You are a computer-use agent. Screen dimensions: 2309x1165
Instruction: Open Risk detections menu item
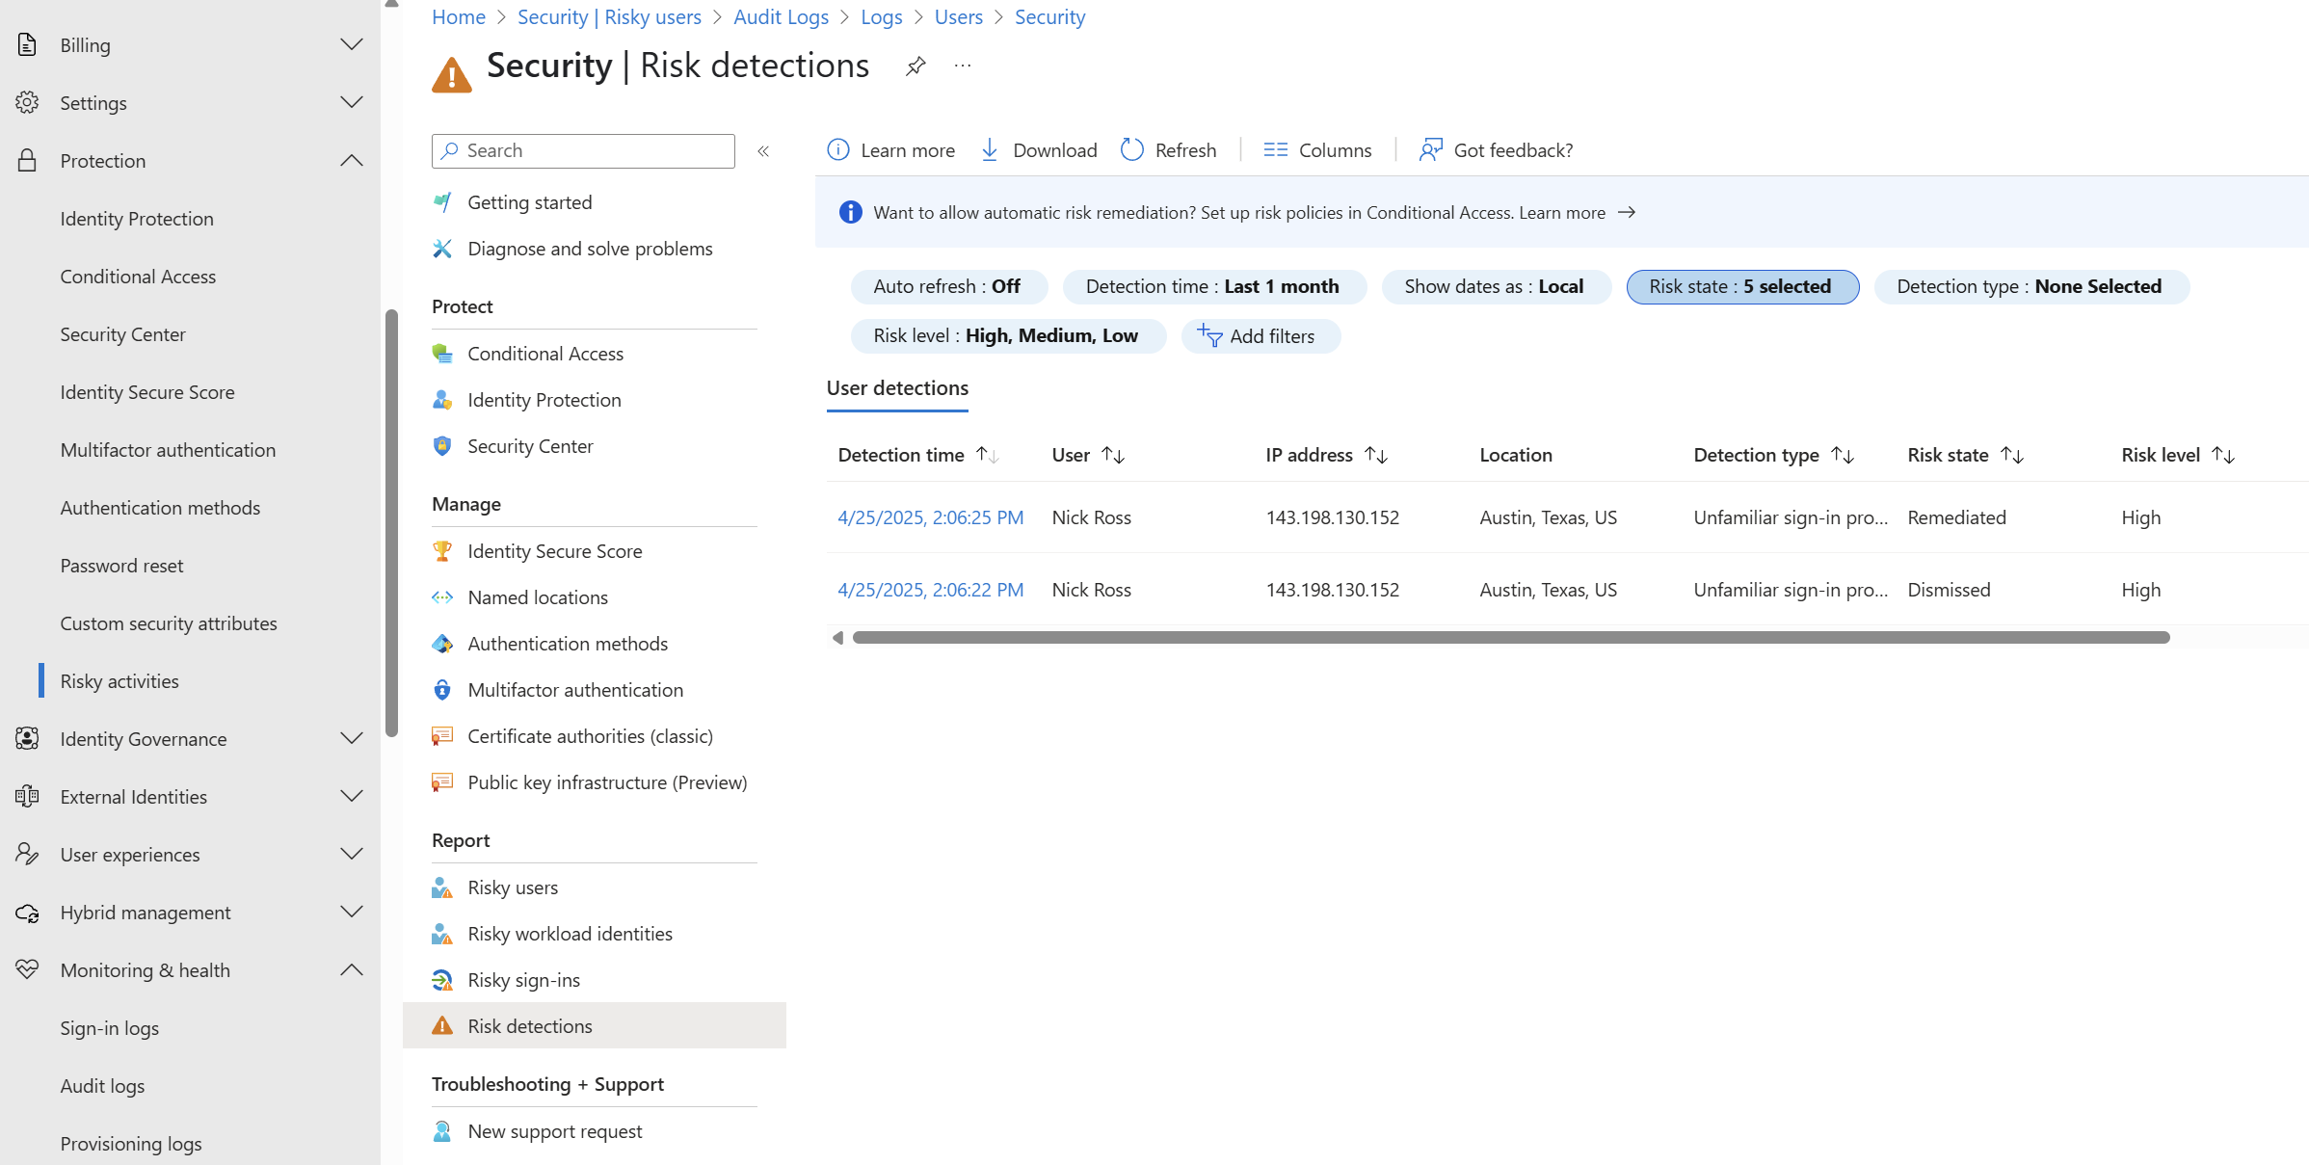coord(595,1026)
